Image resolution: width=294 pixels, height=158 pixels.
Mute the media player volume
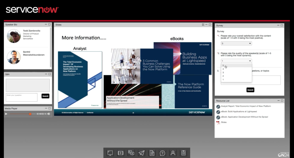click(49, 114)
